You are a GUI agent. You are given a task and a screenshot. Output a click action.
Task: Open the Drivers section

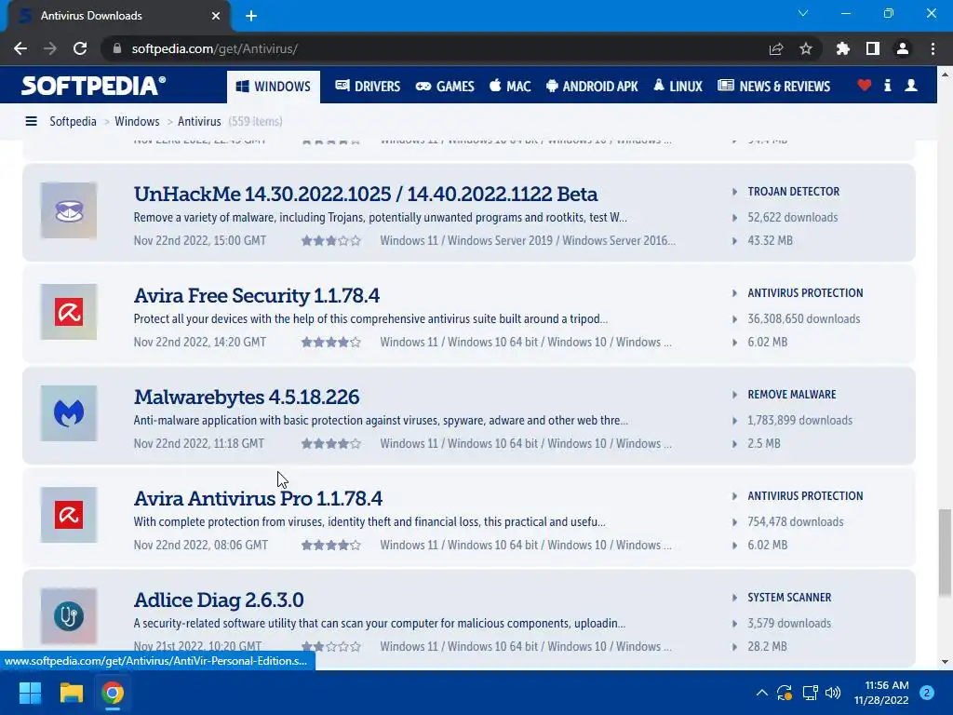[x=368, y=87]
